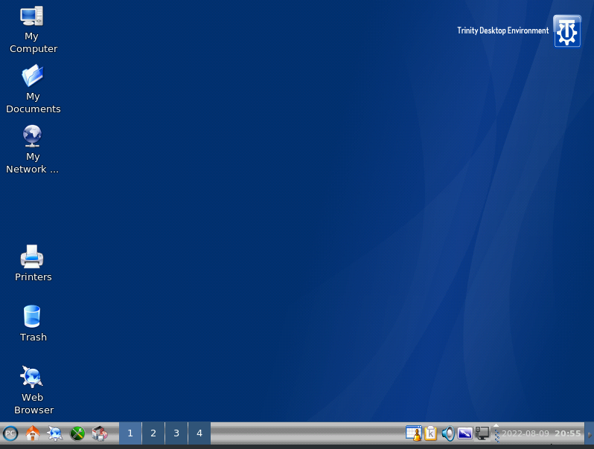The width and height of the screenshot is (594, 449).
Task: Click the floppy disk media icon in panel
Action: [x=100, y=433]
